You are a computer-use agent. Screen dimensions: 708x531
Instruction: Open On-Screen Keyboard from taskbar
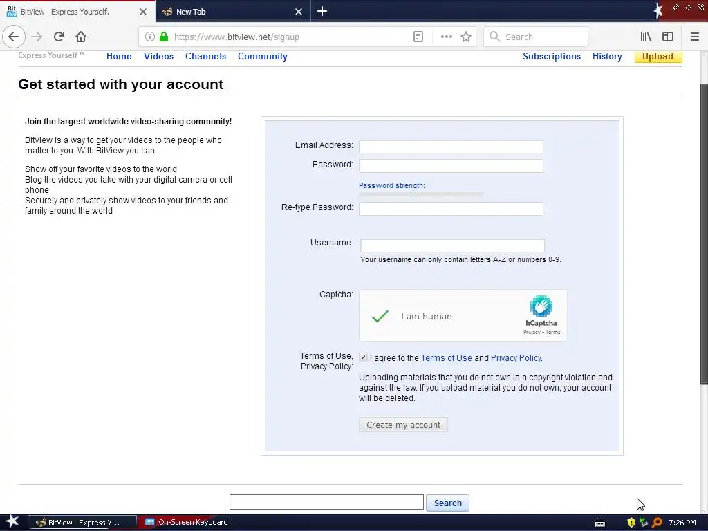(187, 523)
